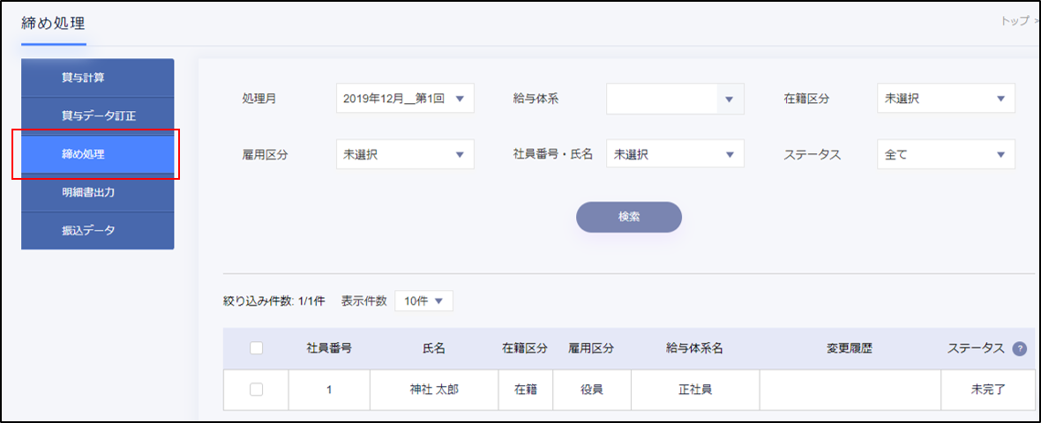Check the row checkbox for 神社 太郎

257,390
